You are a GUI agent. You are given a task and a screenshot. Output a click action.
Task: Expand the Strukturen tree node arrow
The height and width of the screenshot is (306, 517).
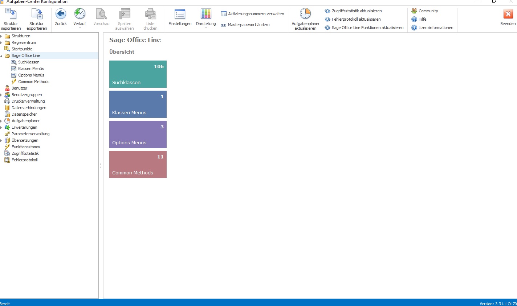1,36
